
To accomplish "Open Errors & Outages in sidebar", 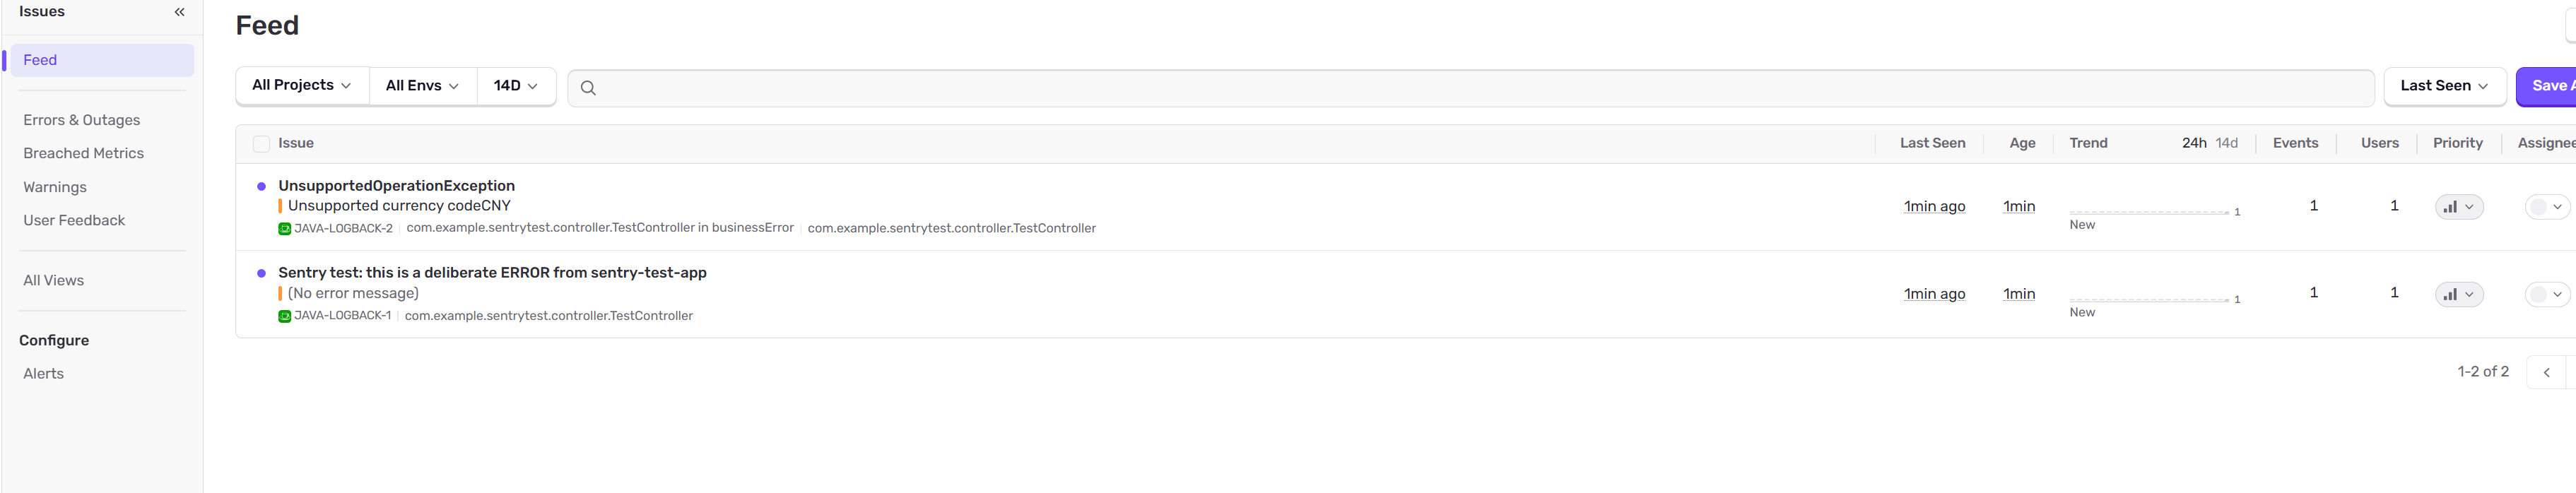I will point(82,120).
